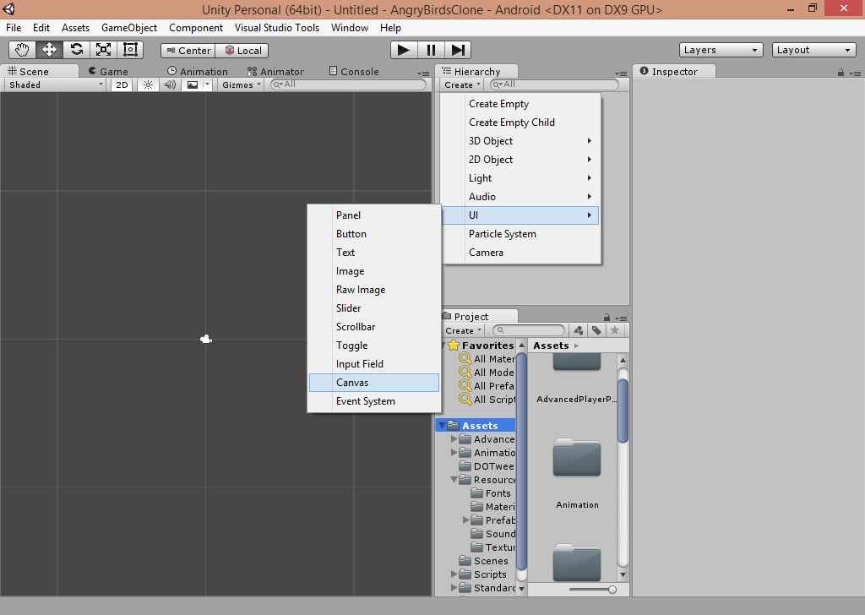The width and height of the screenshot is (865, 615).
Task: Toggle 2D scene view mode
Action: [122, 85]
